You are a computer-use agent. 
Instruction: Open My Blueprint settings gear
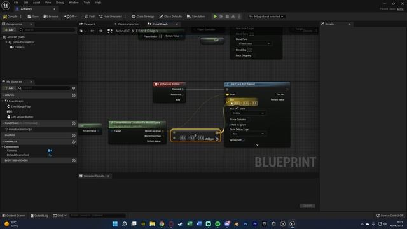(x=74, y=88)
